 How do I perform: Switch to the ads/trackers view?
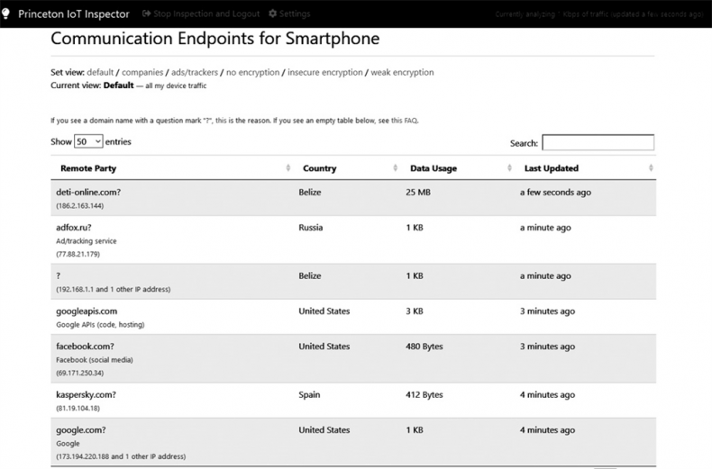pos(196,73)
